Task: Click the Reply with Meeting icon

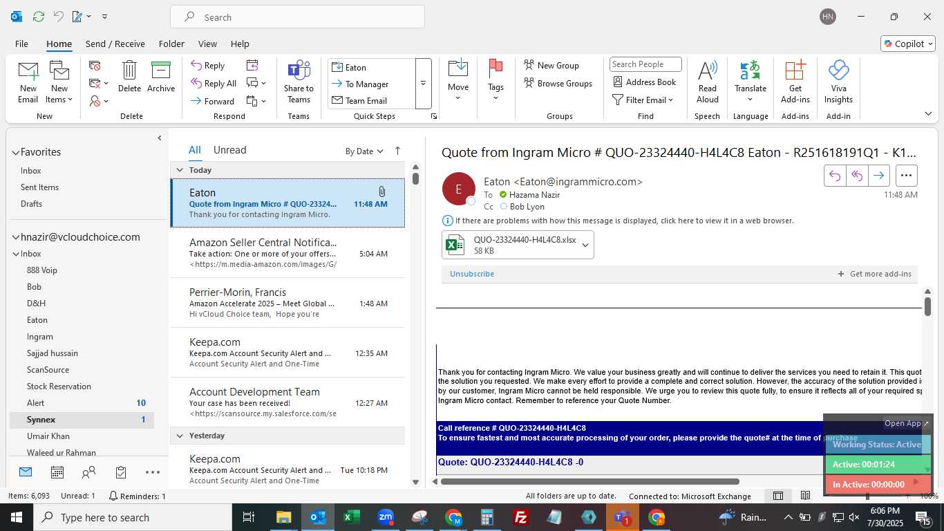Action: (x=252, y=65)
